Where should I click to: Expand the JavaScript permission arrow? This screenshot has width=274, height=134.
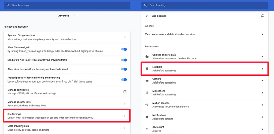coord(262,129)
